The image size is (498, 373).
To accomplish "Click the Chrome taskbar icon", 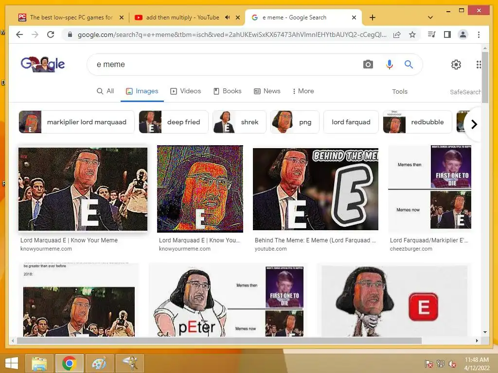I will coord(69,363).
